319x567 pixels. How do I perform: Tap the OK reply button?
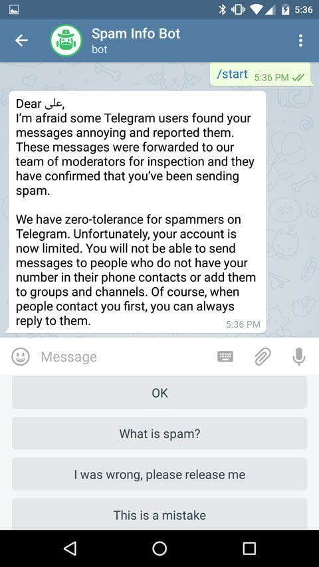click(x=159, y=392)
